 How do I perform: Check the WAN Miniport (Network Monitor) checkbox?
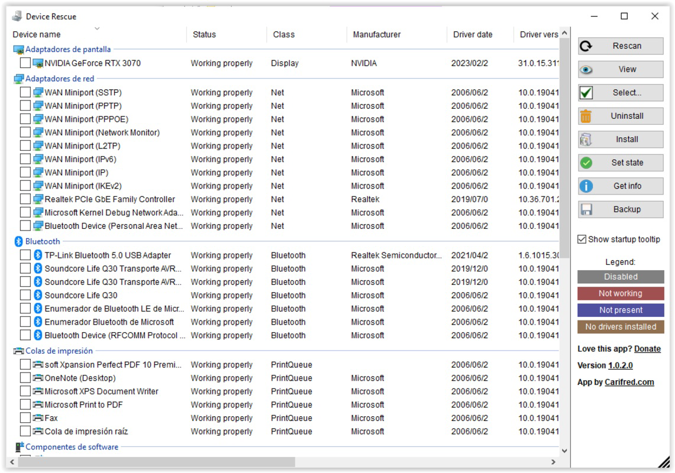pos(25,132)
